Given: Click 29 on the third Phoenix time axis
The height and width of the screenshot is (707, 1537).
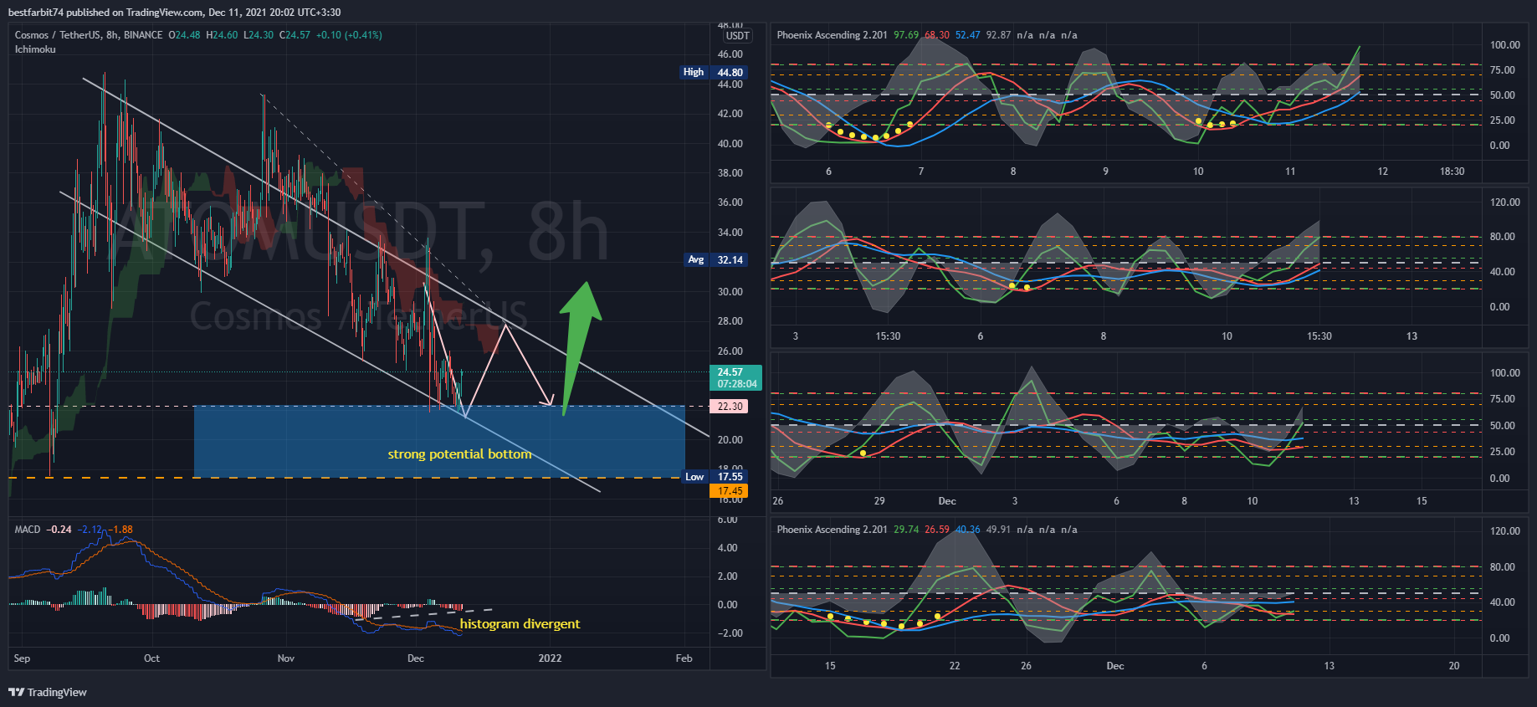Looking at the screenshot, I should point(879,501).
